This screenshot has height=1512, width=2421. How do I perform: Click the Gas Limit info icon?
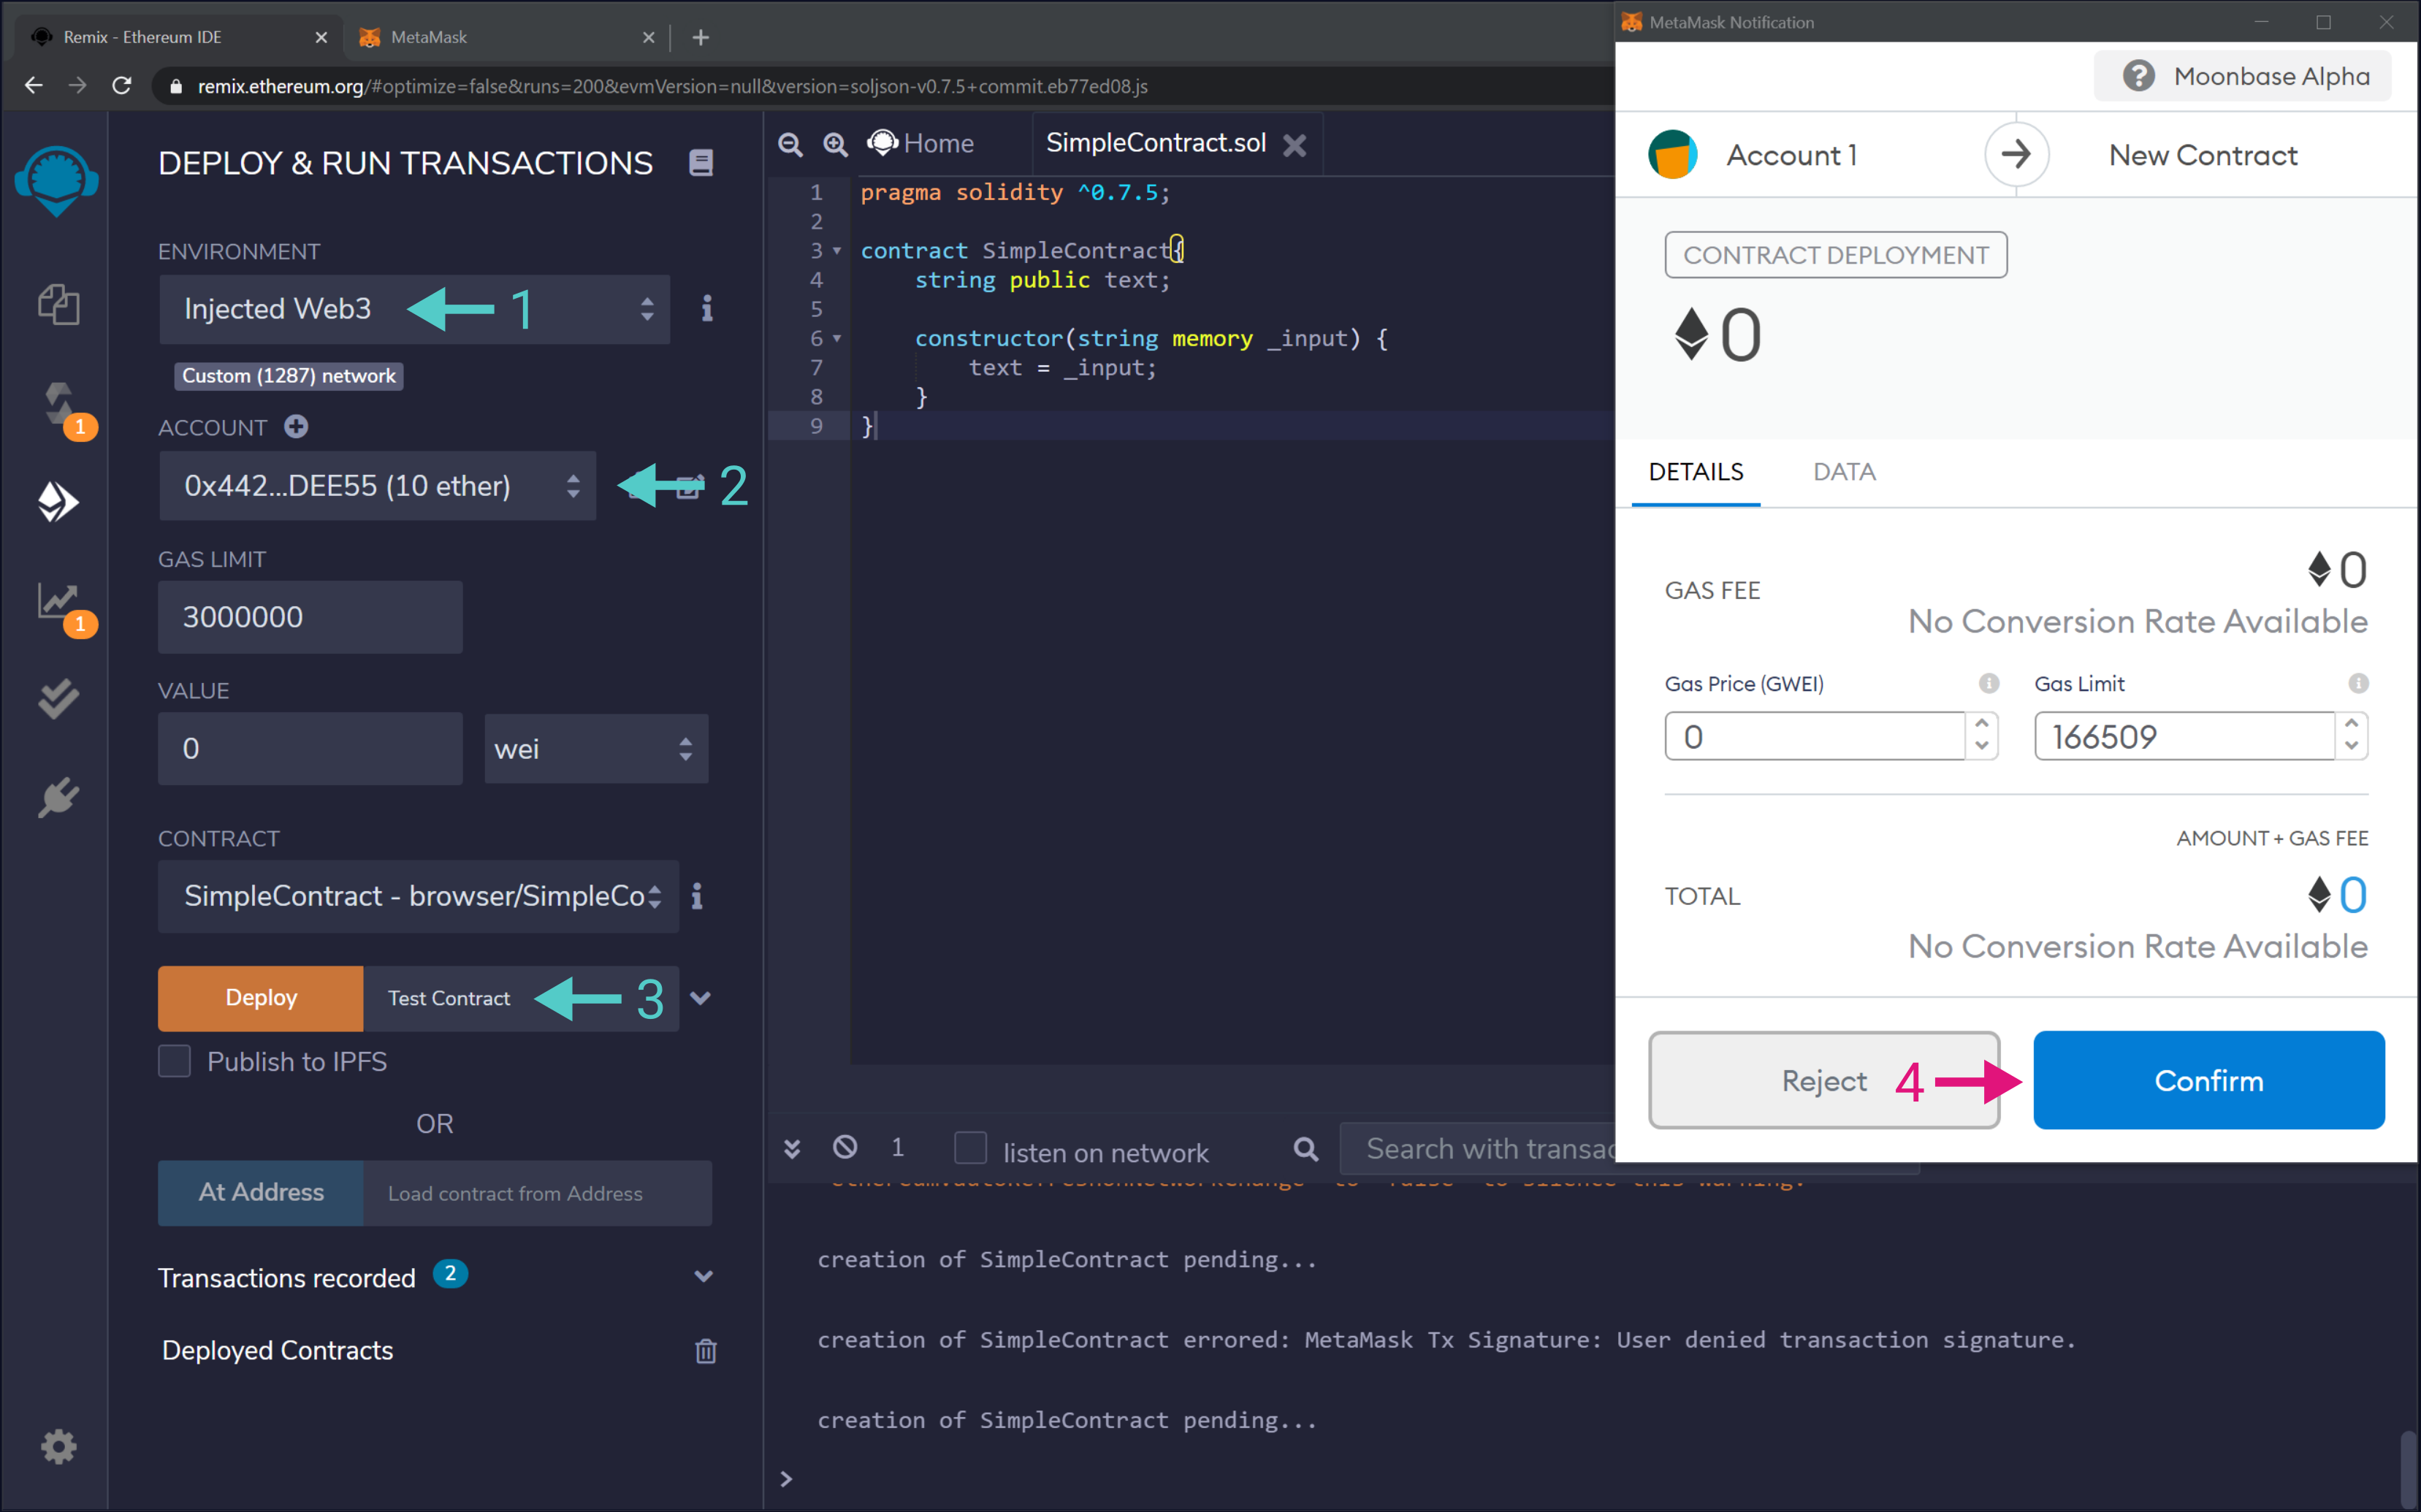click(x=2359, y=683)
